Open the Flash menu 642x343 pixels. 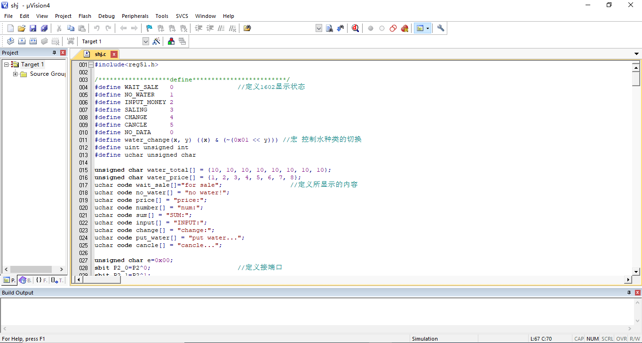(85, 16)
